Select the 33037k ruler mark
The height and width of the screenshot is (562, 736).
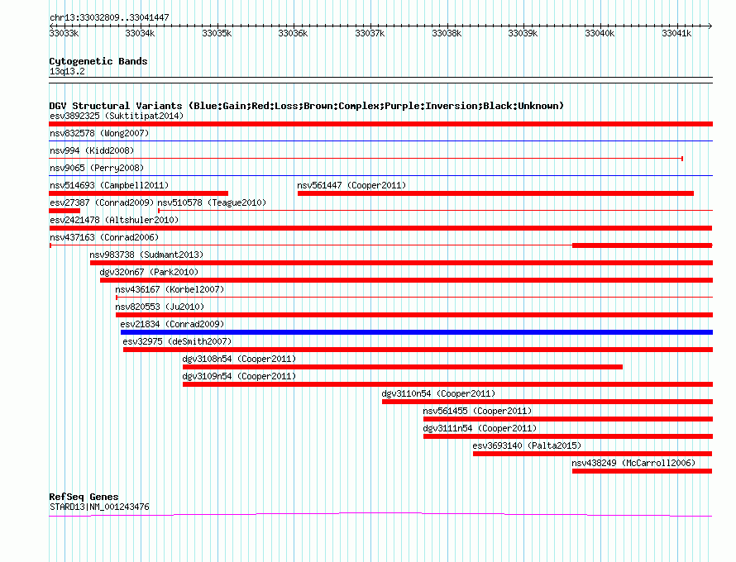[370, 33]
